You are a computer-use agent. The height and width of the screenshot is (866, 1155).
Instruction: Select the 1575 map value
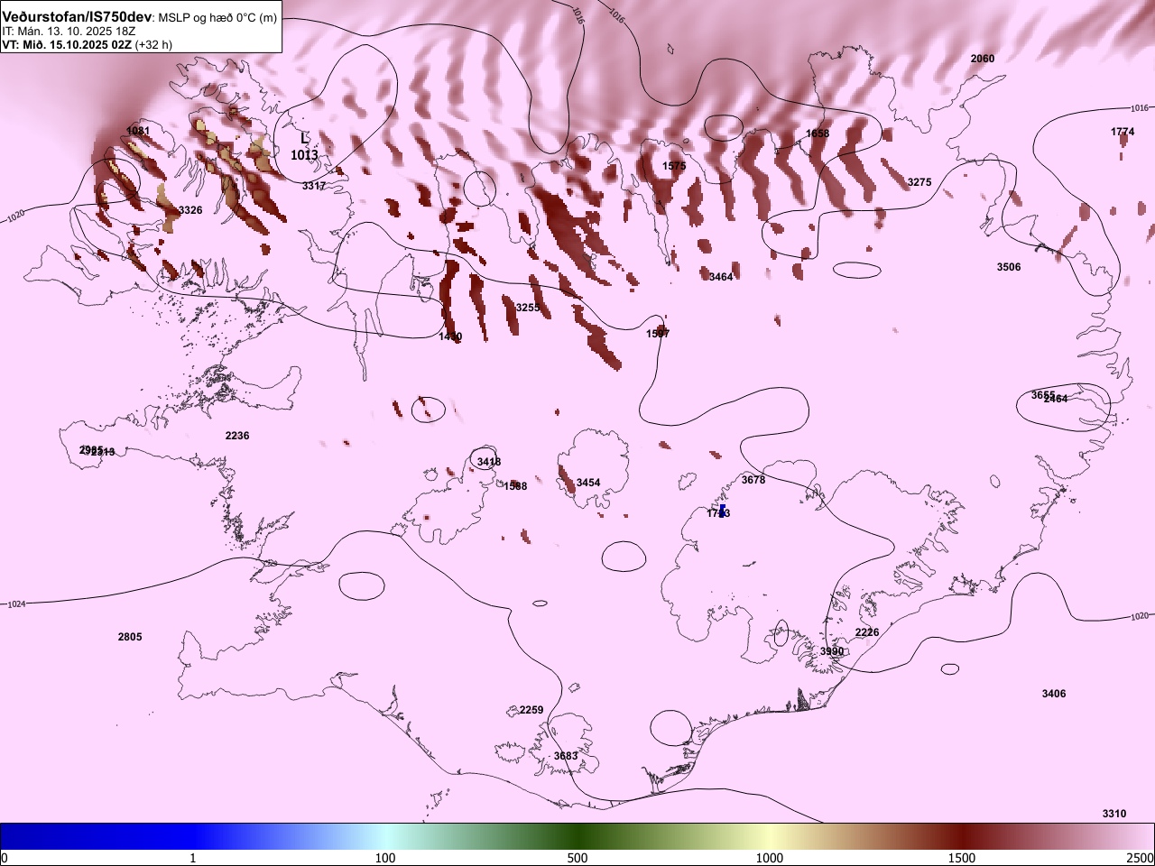[x=674, y=166]
